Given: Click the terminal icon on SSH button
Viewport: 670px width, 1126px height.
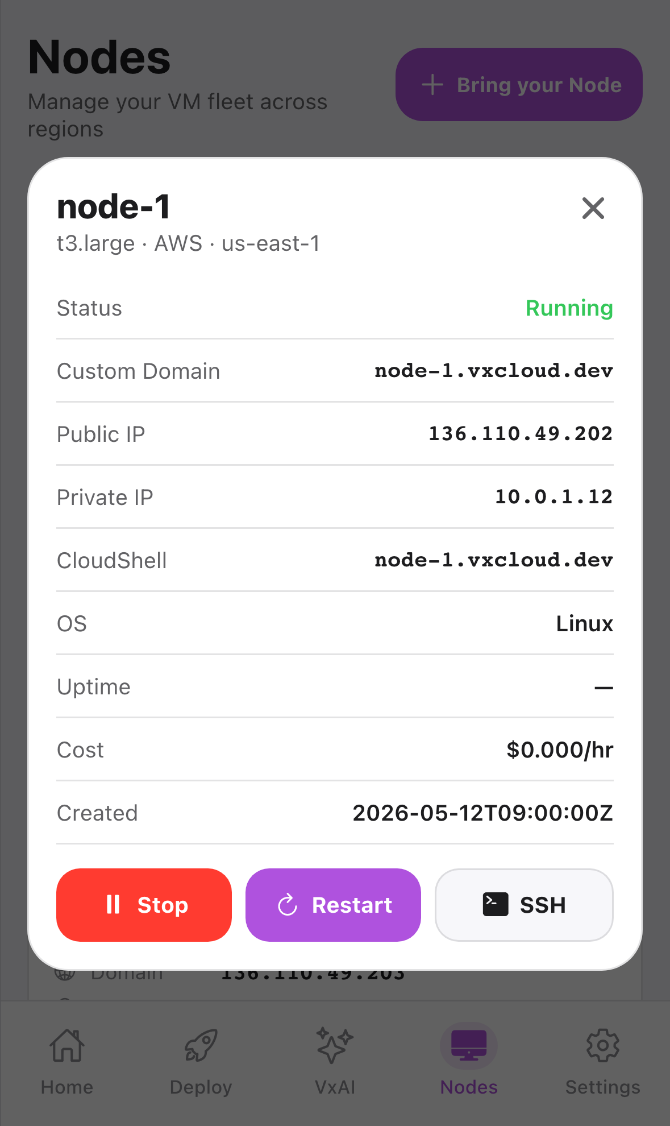Looking at the screenshot, I should (x=496, y=904).
